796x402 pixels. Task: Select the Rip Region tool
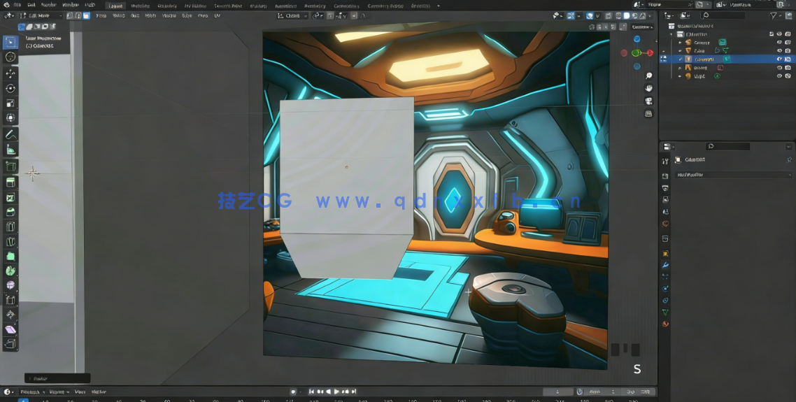[x=10, y=345]
